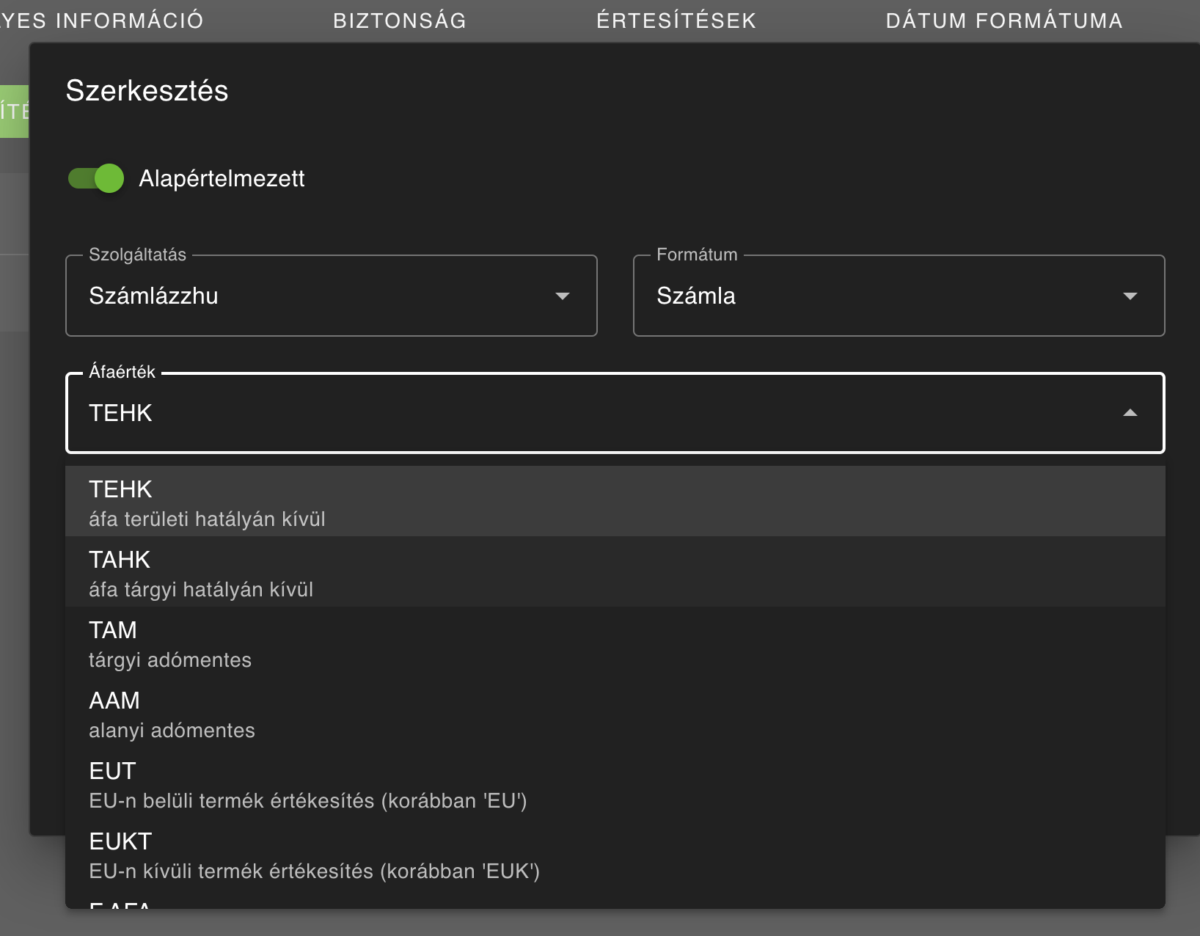Click the green button behind the dialog
The image size is (1200, 936).
(14, 111)
